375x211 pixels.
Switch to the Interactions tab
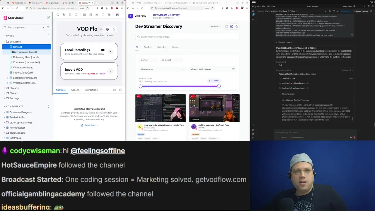tap(91, 90)
